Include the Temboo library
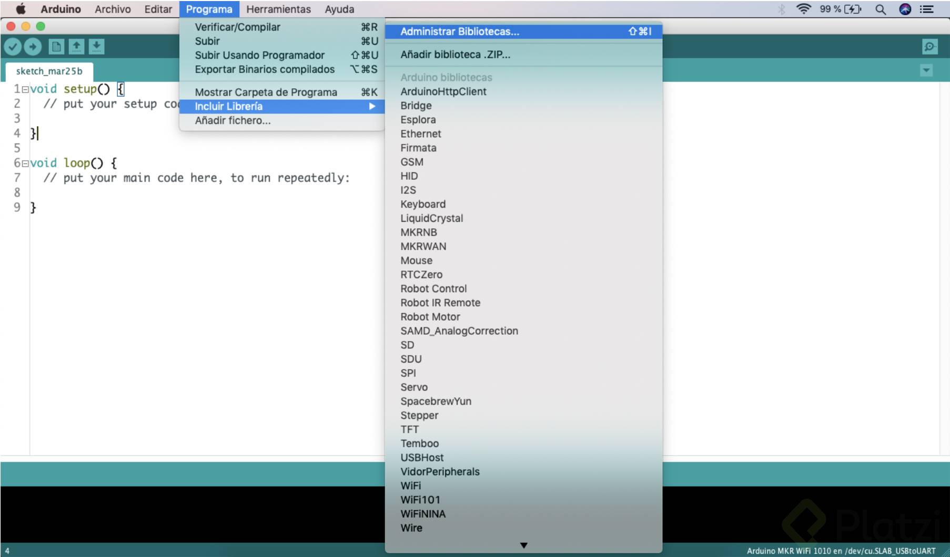This screenshot has height=557, width=950. point(523,443)
